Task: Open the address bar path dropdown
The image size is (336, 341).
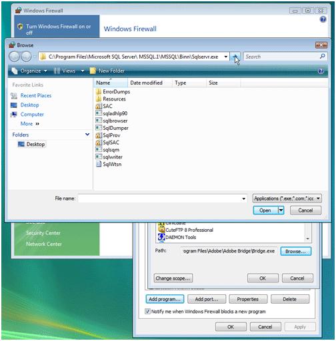Action: [226, 57]
